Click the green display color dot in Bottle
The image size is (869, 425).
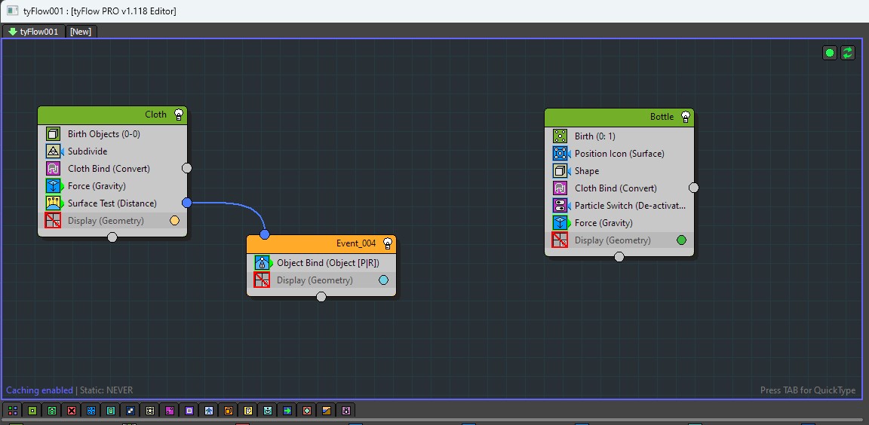[x=682, y=240]
